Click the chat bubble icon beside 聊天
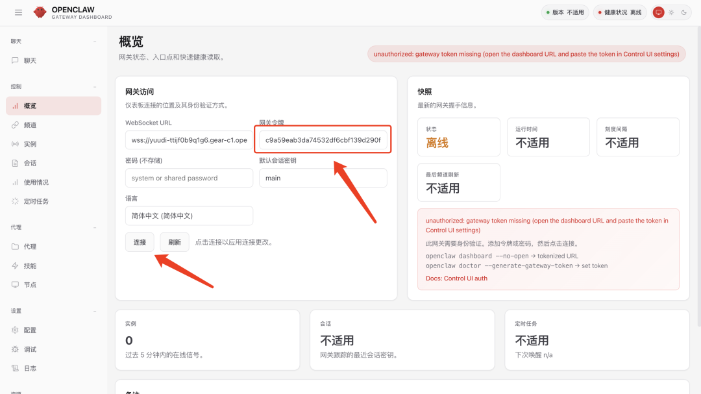The height and width of the screenshot is (394, 701). tap(15, 60)
